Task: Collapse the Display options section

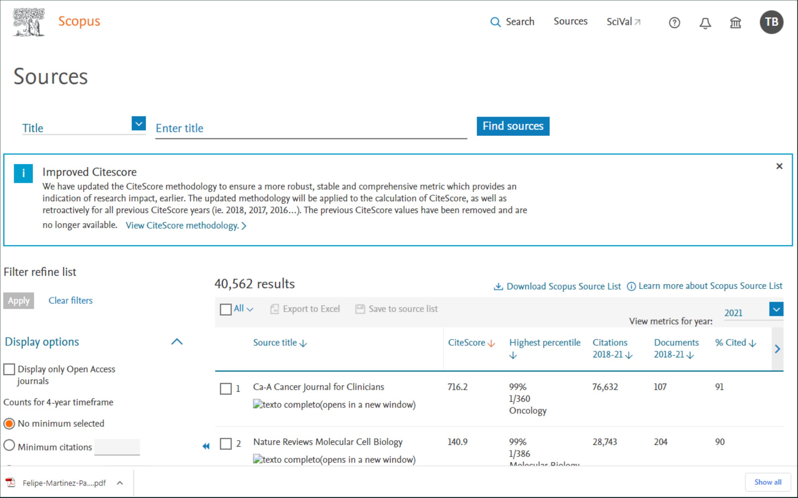Action: [177, 342]
